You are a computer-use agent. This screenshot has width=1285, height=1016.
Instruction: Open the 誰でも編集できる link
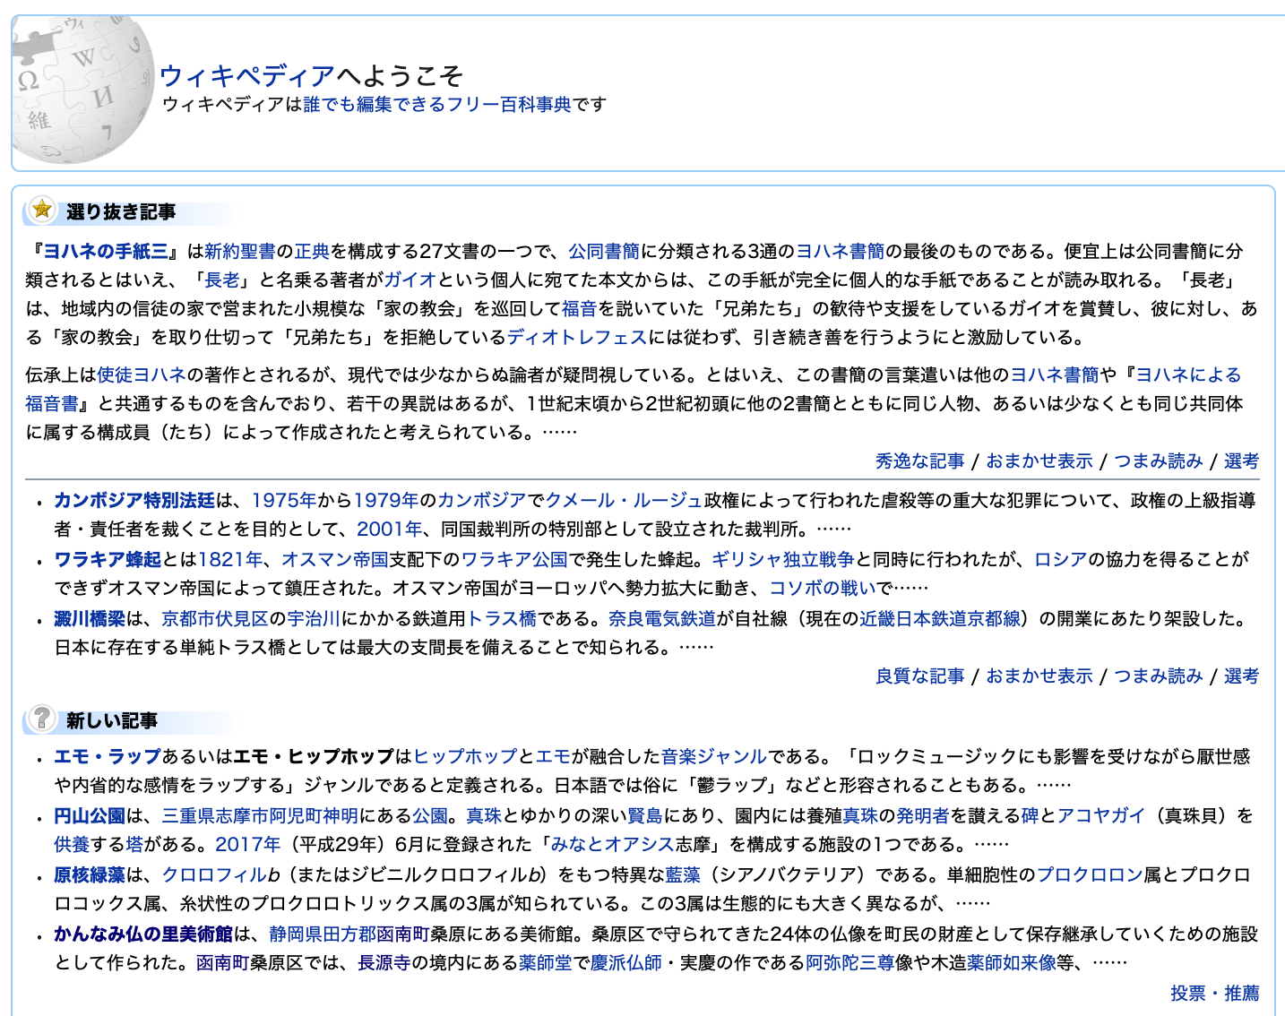click(375, 105)
